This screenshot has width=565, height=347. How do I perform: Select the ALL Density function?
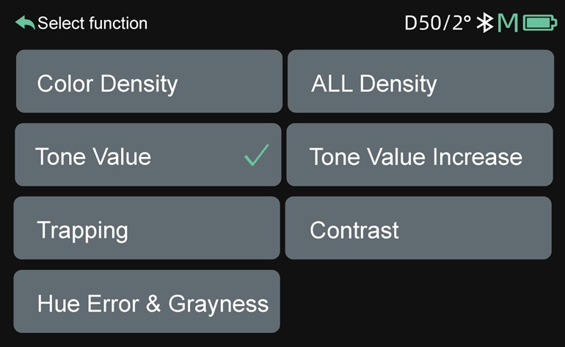(421, 81)
